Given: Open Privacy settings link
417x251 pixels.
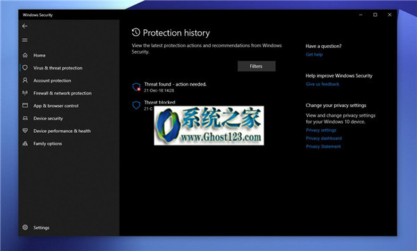Looking at the screenshot, I should click(x=321, y=130).
